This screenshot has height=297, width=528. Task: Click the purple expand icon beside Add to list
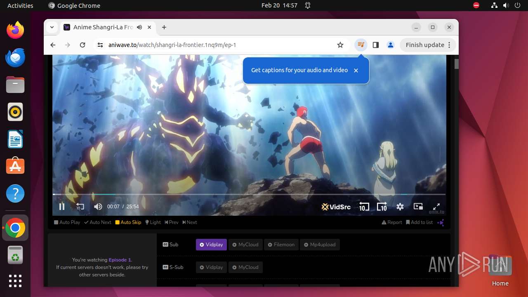pos(441,222)
